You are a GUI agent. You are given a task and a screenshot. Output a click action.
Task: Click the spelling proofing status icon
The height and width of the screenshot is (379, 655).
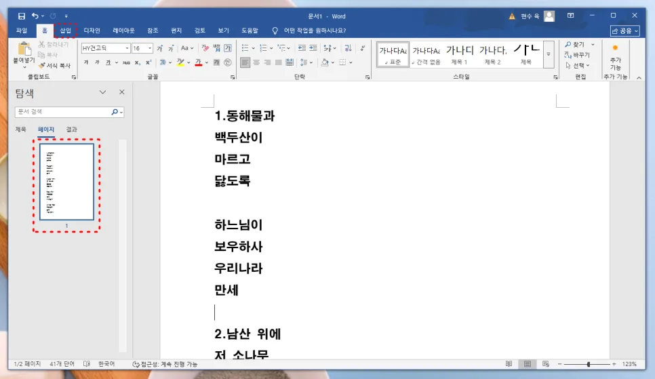(x=87, y=364)
